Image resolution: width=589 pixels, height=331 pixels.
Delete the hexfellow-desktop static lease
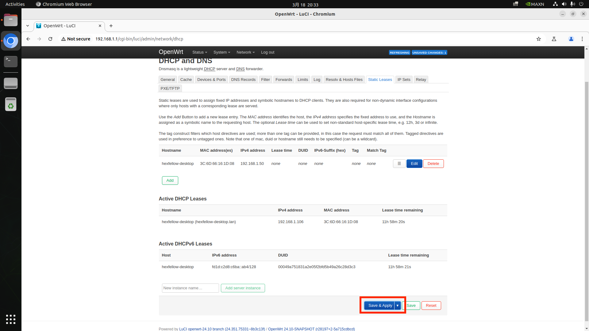click(433, 164)
